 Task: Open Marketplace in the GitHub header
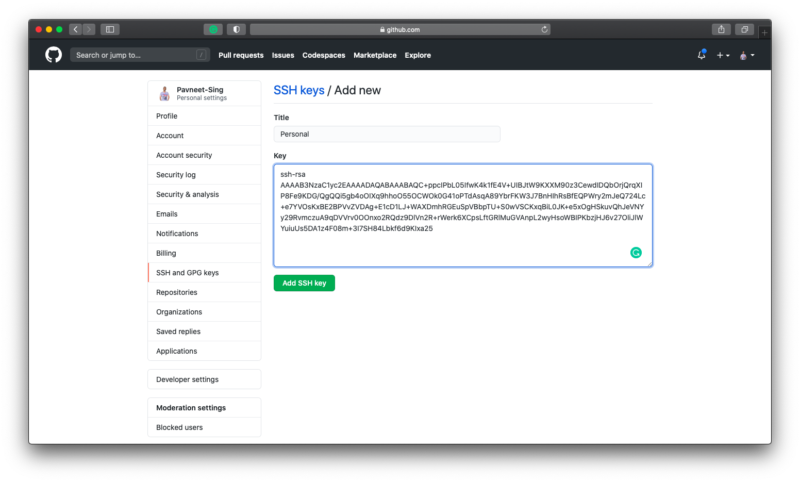[375, 55]
